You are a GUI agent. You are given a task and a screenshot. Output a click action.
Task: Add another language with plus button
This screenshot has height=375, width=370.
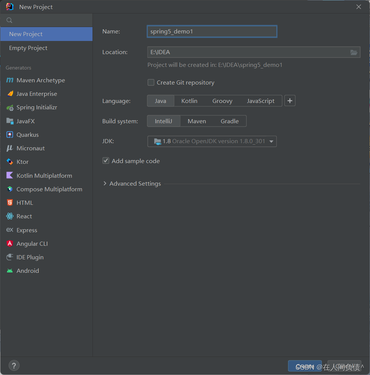(x=290, y=101)
